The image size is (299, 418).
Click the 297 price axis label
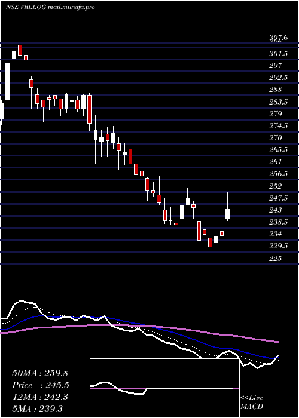tap(275, 65)
